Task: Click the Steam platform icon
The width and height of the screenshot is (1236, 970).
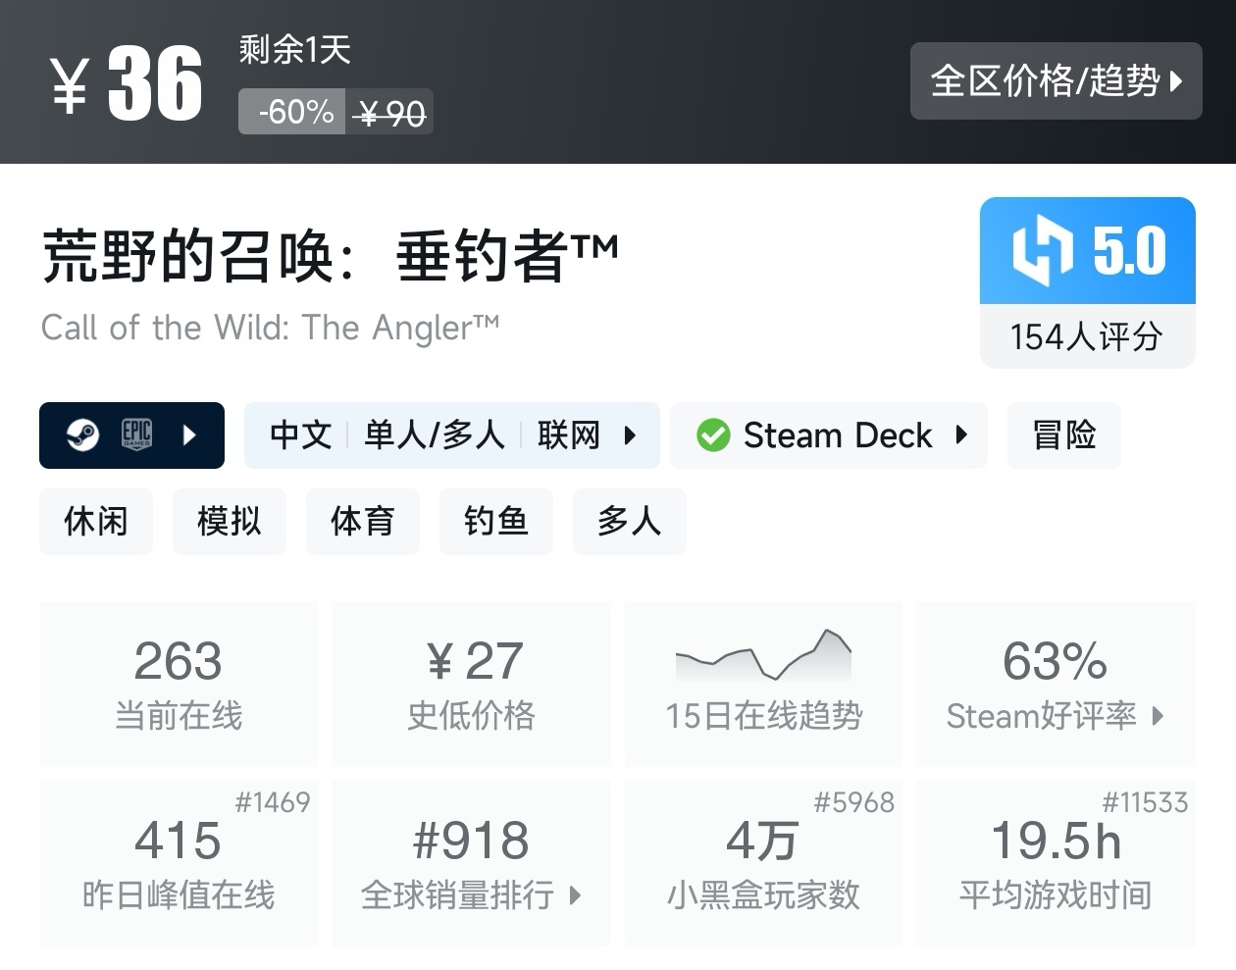Action: coord(82,434)
